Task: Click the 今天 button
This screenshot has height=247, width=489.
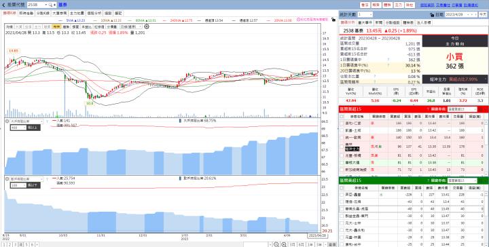Action: [x=483, y=15]
